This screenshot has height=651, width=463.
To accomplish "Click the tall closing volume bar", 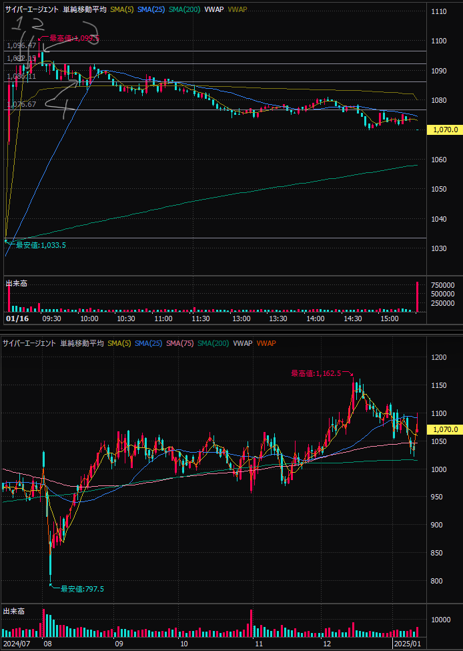I will 418,297.
